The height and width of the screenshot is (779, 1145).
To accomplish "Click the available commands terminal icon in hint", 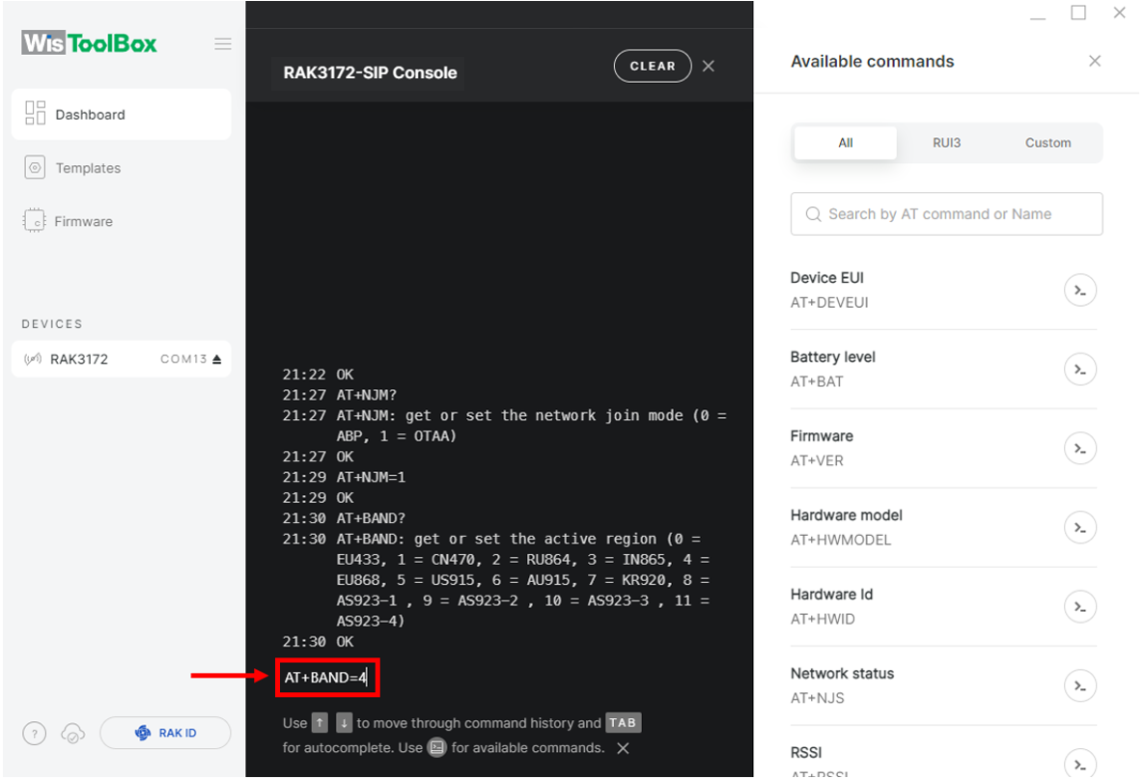I will (436, 747).
